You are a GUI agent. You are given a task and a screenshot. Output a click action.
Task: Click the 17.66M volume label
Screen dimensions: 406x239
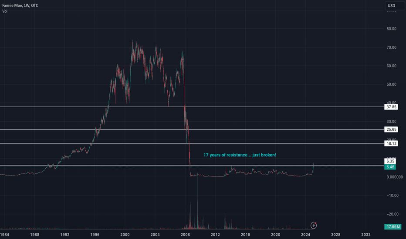[x=393, y=226]
